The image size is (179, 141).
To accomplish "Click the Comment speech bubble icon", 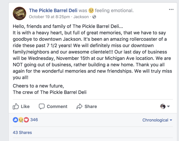I will (42, 106).
